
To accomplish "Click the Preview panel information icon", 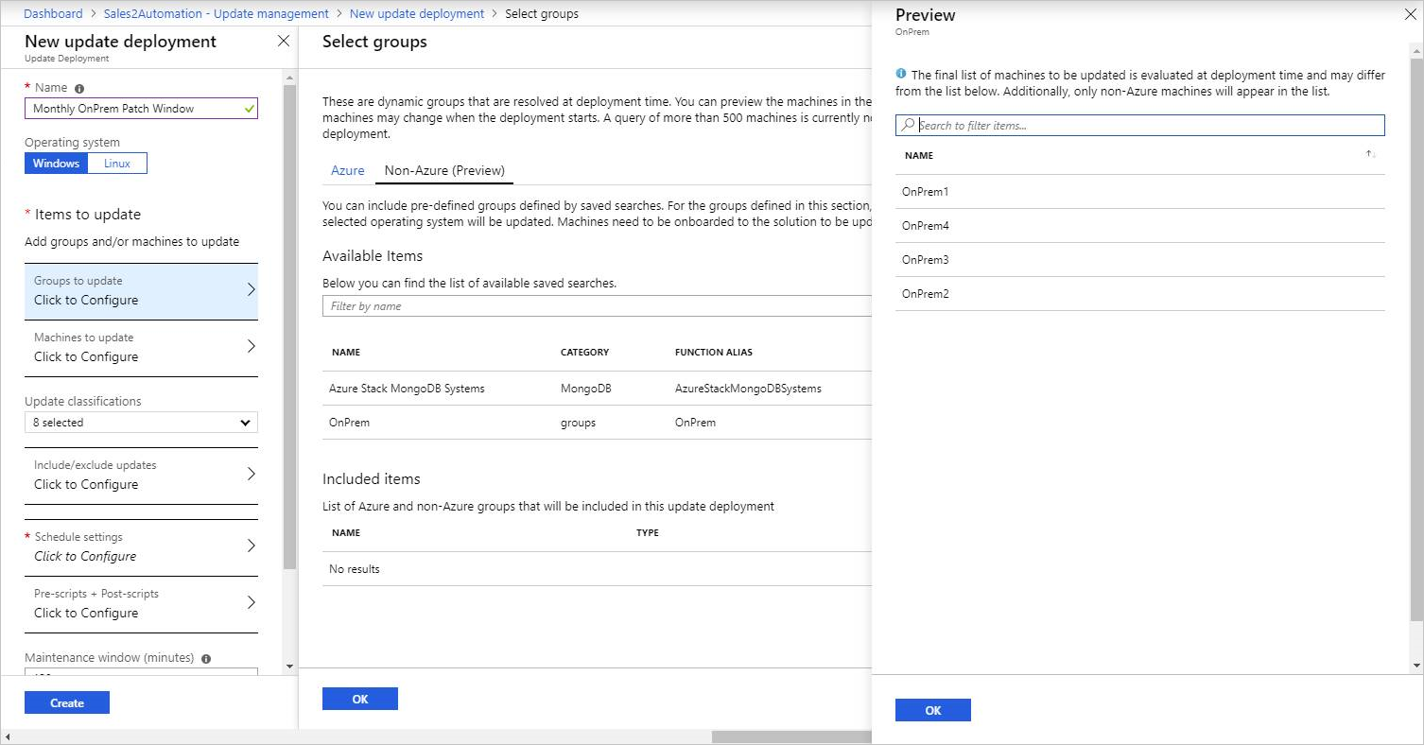I will [x=901, y=74].
